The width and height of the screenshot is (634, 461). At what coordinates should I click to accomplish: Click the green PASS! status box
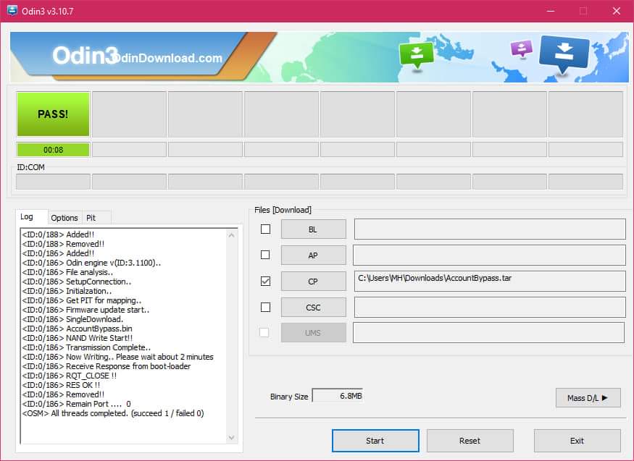53,114
